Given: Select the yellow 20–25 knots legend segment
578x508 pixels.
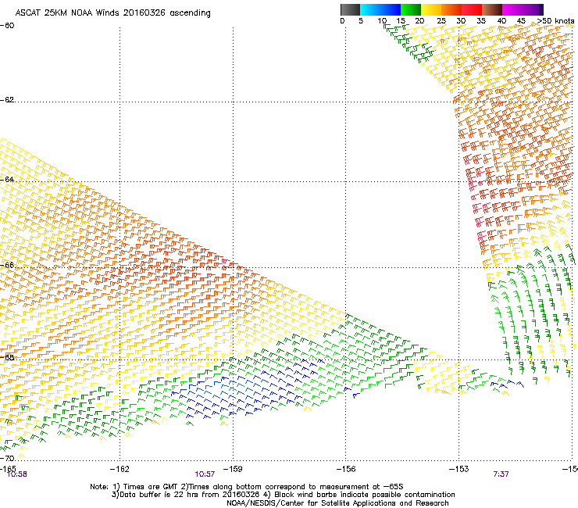Looking at the screenshot, I should [x=431, y=9].
